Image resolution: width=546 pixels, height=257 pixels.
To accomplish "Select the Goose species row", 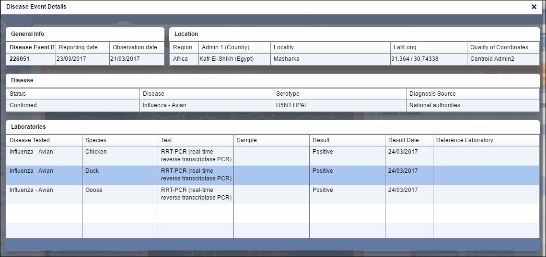I will coord(273,194).
